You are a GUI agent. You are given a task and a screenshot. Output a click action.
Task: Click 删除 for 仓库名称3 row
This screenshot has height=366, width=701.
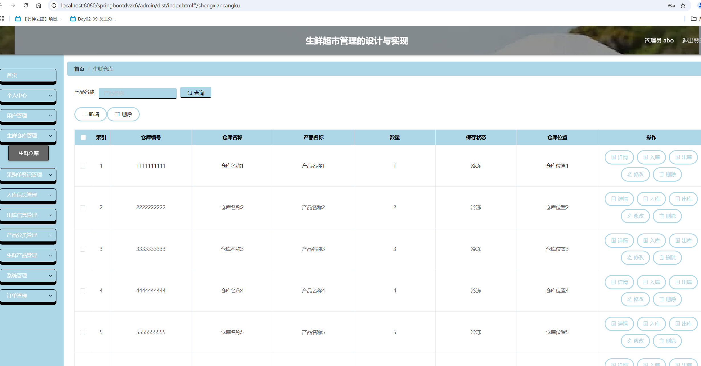tap(667, 258)
